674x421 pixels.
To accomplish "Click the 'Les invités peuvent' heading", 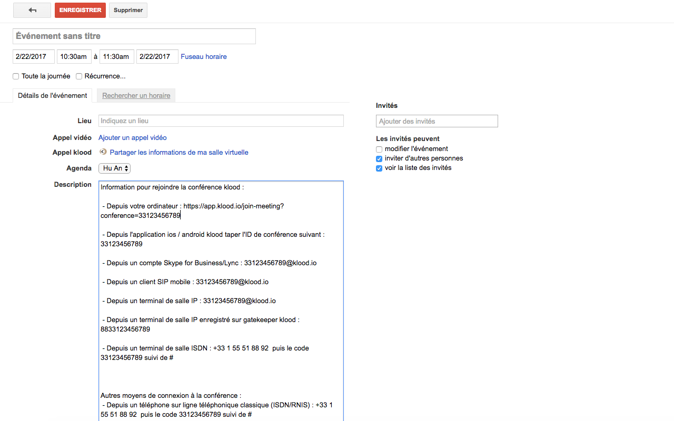I will [408, 139].
